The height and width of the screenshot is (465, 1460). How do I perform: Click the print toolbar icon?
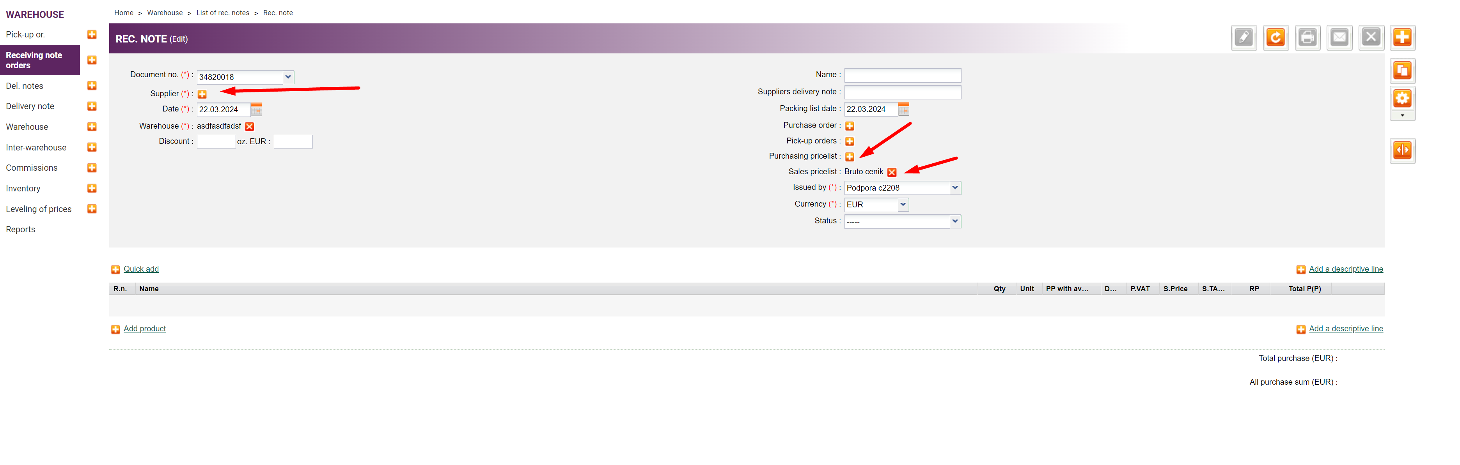[x=1307, y=38]
